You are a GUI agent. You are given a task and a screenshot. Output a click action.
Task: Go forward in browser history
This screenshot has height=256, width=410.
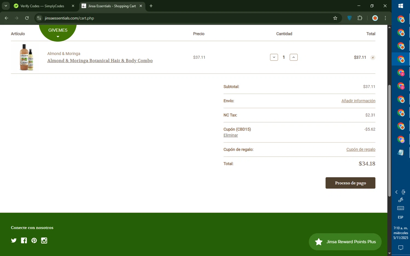pyautogui.click(x=17, y=18)
